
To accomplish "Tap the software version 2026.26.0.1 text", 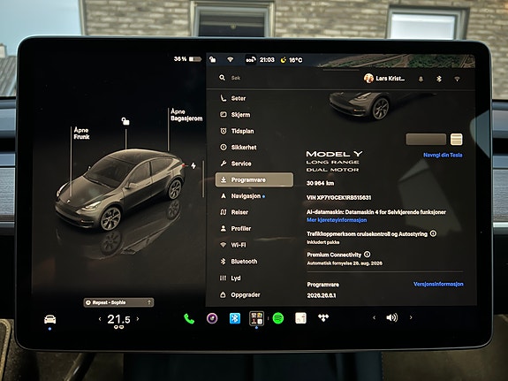I will (x=322, y=295).
